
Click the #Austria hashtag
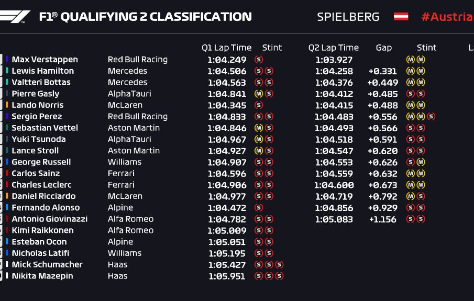pyautogui.click(x=447, y=17)
